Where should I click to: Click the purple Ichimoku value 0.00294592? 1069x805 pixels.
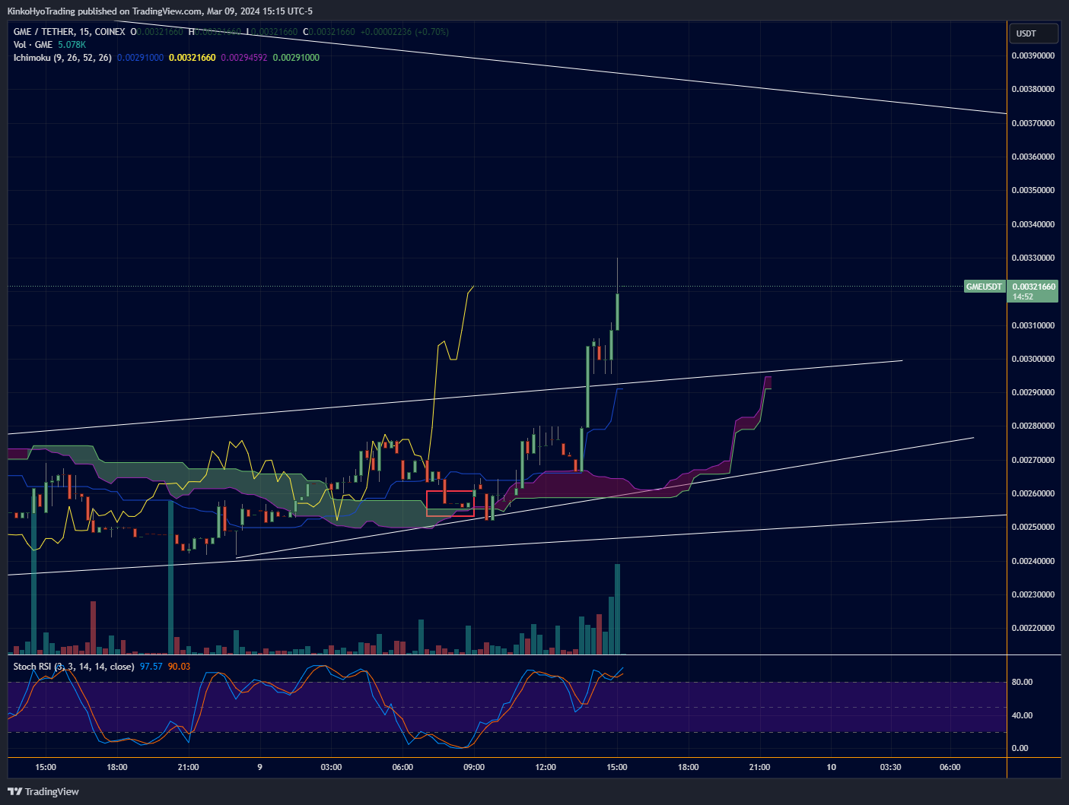244,58
